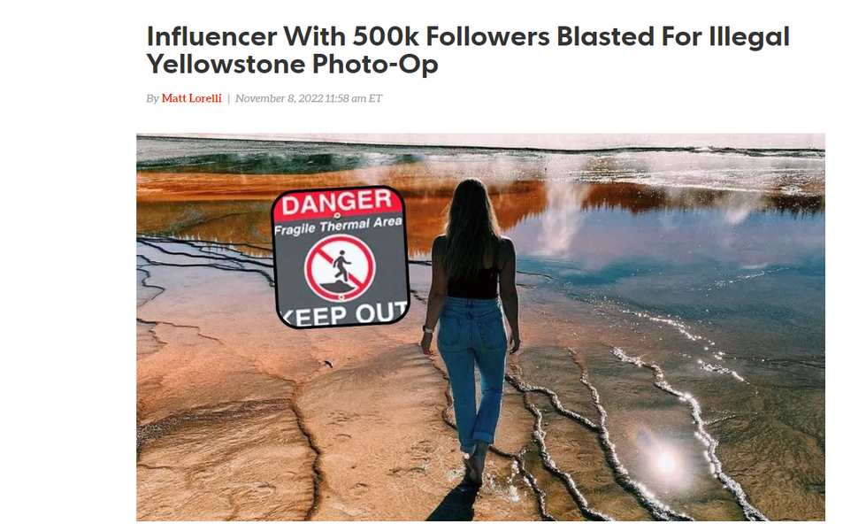Click the word Influencer in the headline
The width and height of the screenshot is (866, 531).
pos(211,36)
